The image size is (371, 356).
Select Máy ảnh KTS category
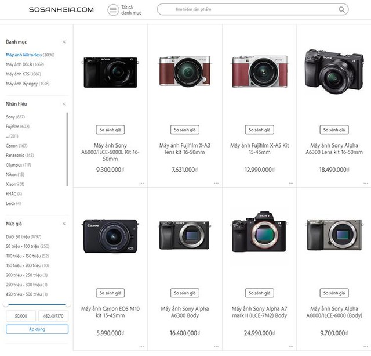[x=23, y=74]
